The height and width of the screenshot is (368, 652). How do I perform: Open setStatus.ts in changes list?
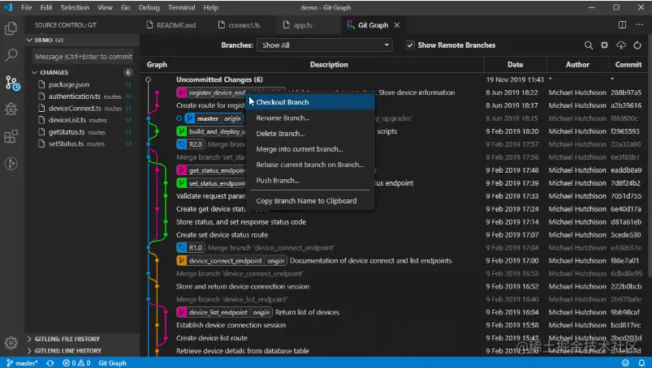coord(82,144)
